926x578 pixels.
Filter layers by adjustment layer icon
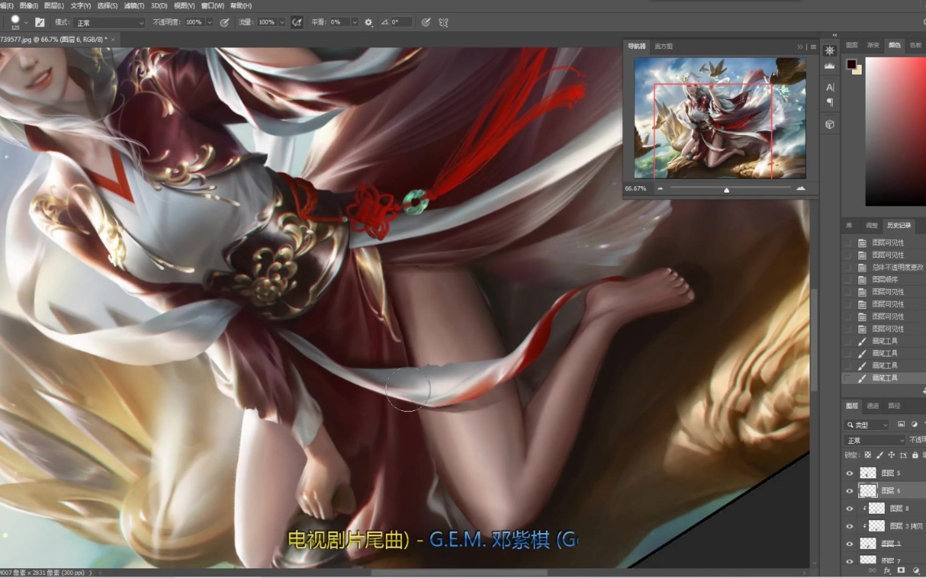(914, 424)
